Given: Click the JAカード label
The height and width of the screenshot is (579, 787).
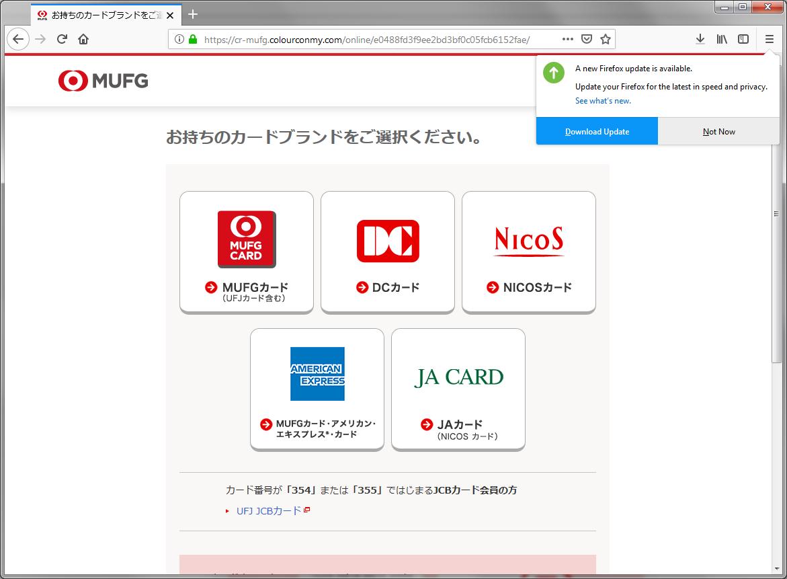Looking at the screenshot, I should point(460,424).
